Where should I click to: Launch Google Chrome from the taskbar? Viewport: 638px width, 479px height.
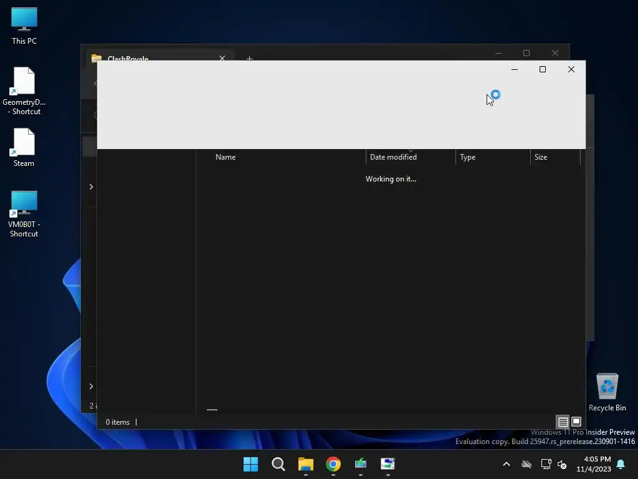(333, 464)
